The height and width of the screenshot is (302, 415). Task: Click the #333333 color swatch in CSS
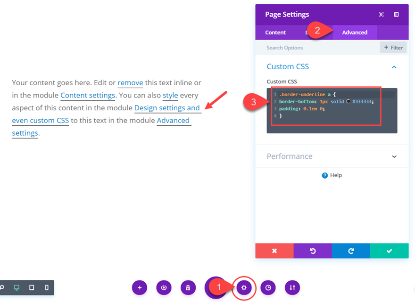coord(349,102)
